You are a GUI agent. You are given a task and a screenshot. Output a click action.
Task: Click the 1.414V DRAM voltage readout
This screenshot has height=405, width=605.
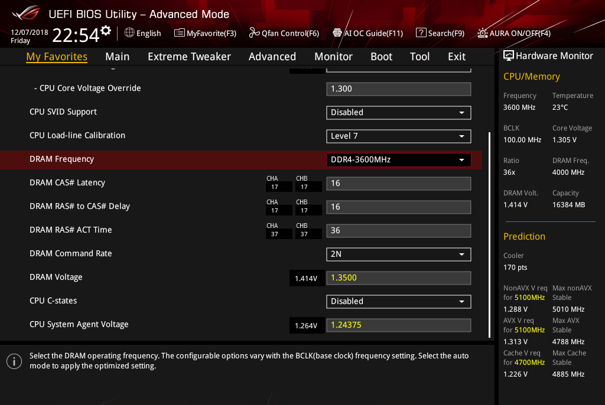pos(306,279)
